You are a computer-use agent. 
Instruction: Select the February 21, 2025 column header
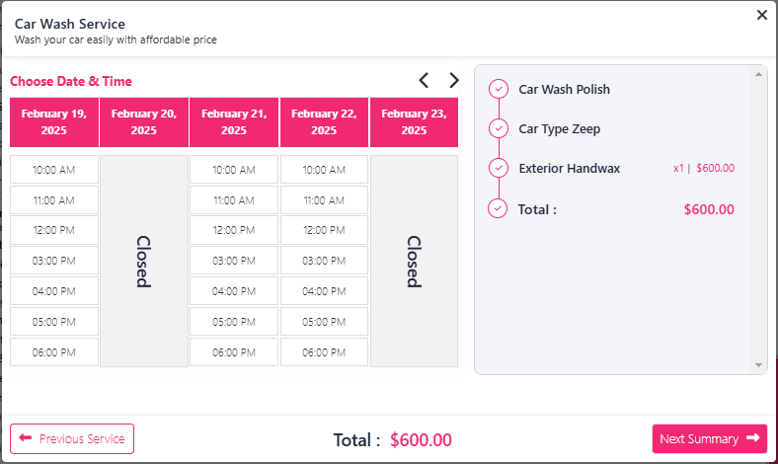click(x=234, y=122)
